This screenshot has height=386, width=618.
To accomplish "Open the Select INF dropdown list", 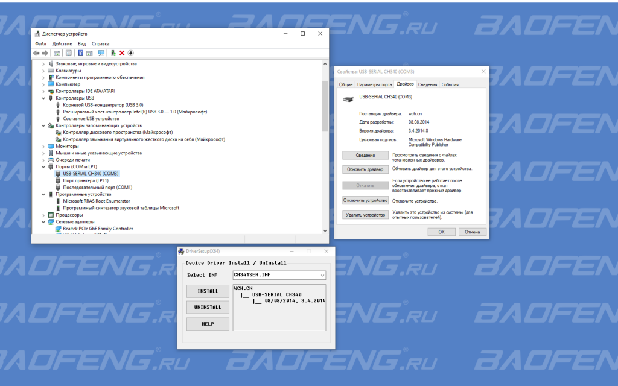I will pyautogui.click(x=322, y=275).
